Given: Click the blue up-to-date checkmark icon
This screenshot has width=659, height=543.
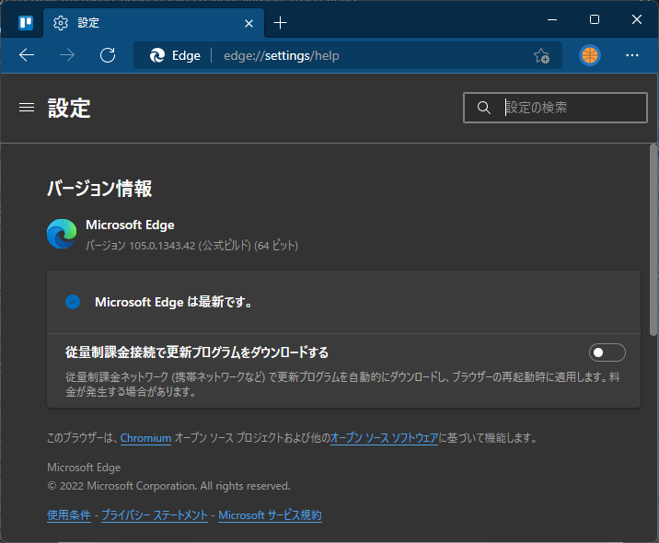Looking at the screenshot, I should coord(73,302).
